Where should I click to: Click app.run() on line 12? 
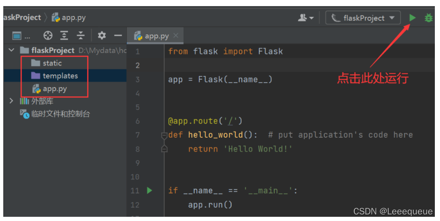click(210, 205)
